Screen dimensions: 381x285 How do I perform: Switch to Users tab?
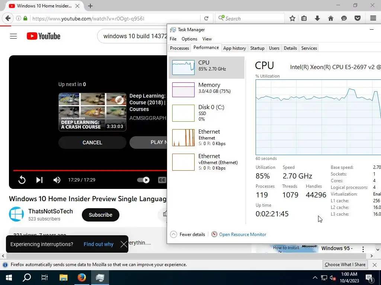pyautogui.click(x=274, y=48)
